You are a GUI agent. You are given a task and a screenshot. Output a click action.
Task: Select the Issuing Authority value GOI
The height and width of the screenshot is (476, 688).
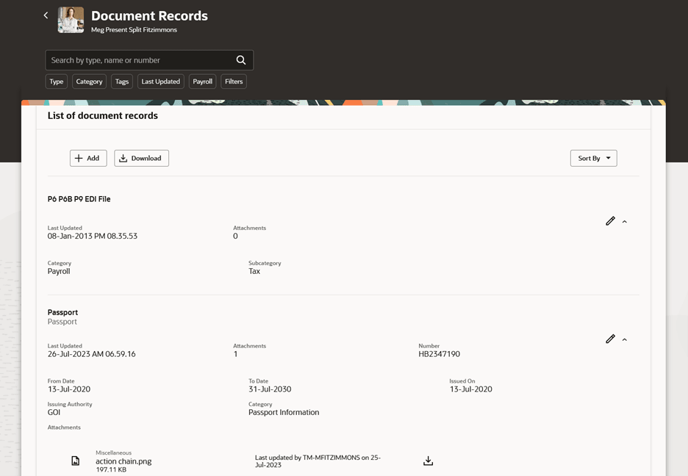pos(54,412)
